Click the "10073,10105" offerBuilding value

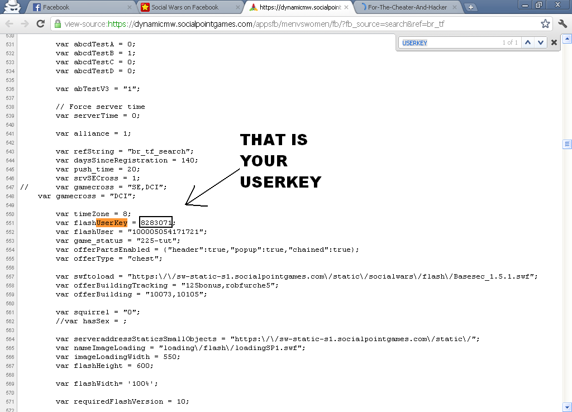pos(174,294)
